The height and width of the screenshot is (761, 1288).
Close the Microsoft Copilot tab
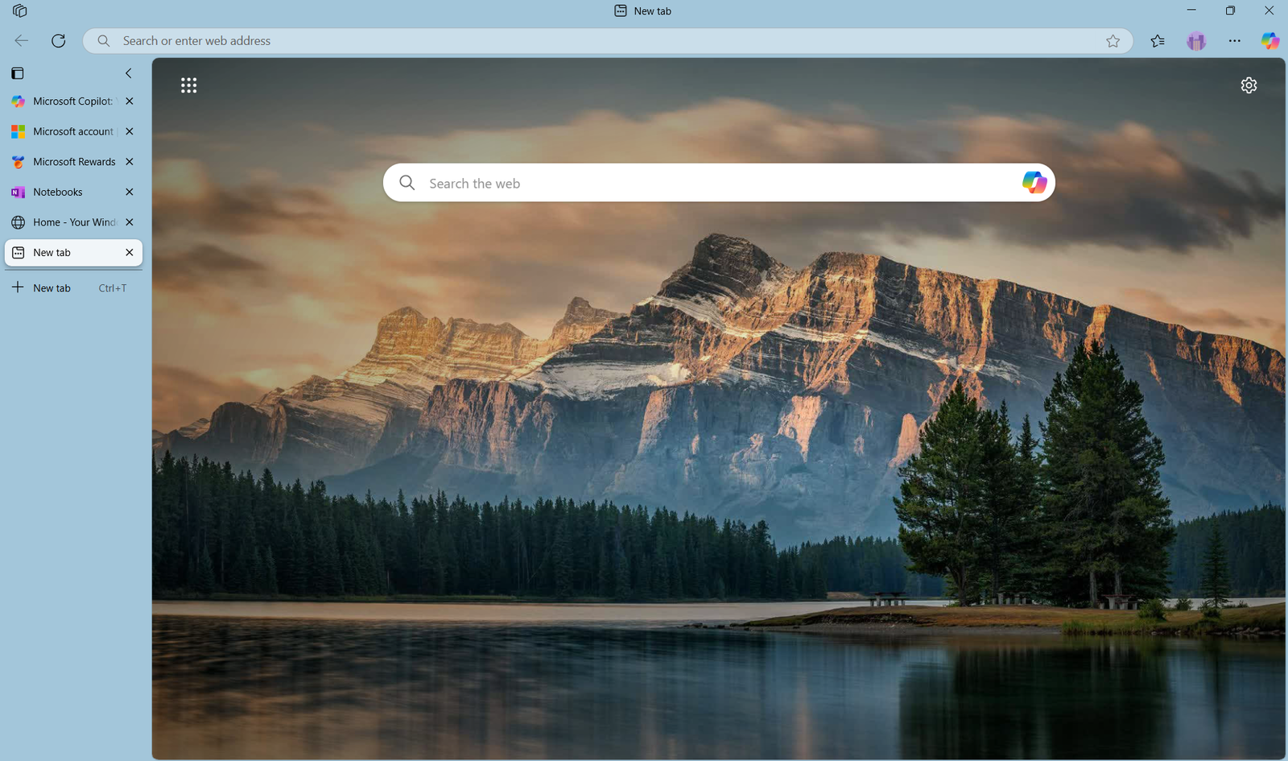[130, 101]
